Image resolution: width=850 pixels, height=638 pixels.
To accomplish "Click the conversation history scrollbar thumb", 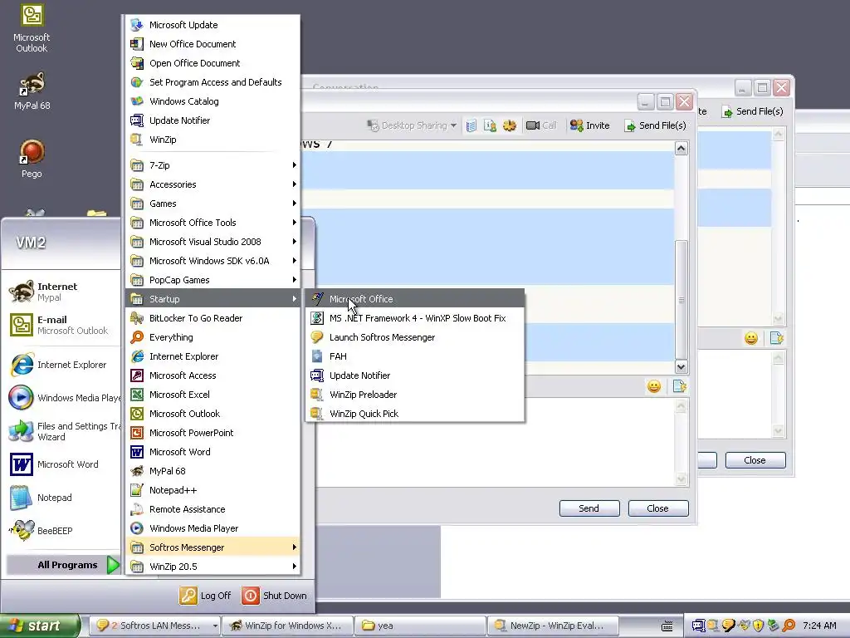I will (681, 299).
